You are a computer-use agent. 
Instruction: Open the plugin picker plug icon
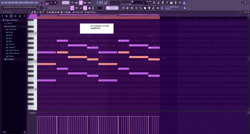pyautogui.click(x=149, y=8)
